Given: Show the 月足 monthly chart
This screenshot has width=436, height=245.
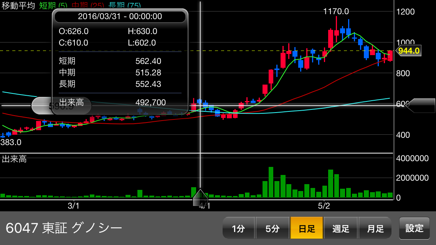Looking at the screenshot, I should [375, 229].
